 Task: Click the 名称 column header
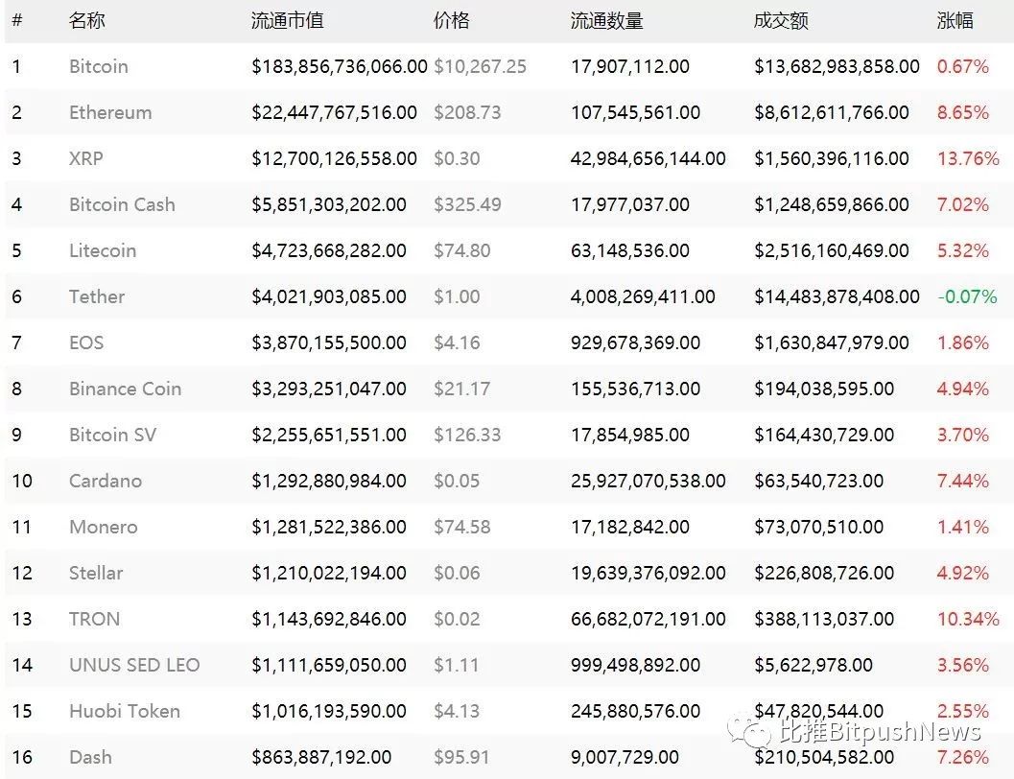coord(87,20)
